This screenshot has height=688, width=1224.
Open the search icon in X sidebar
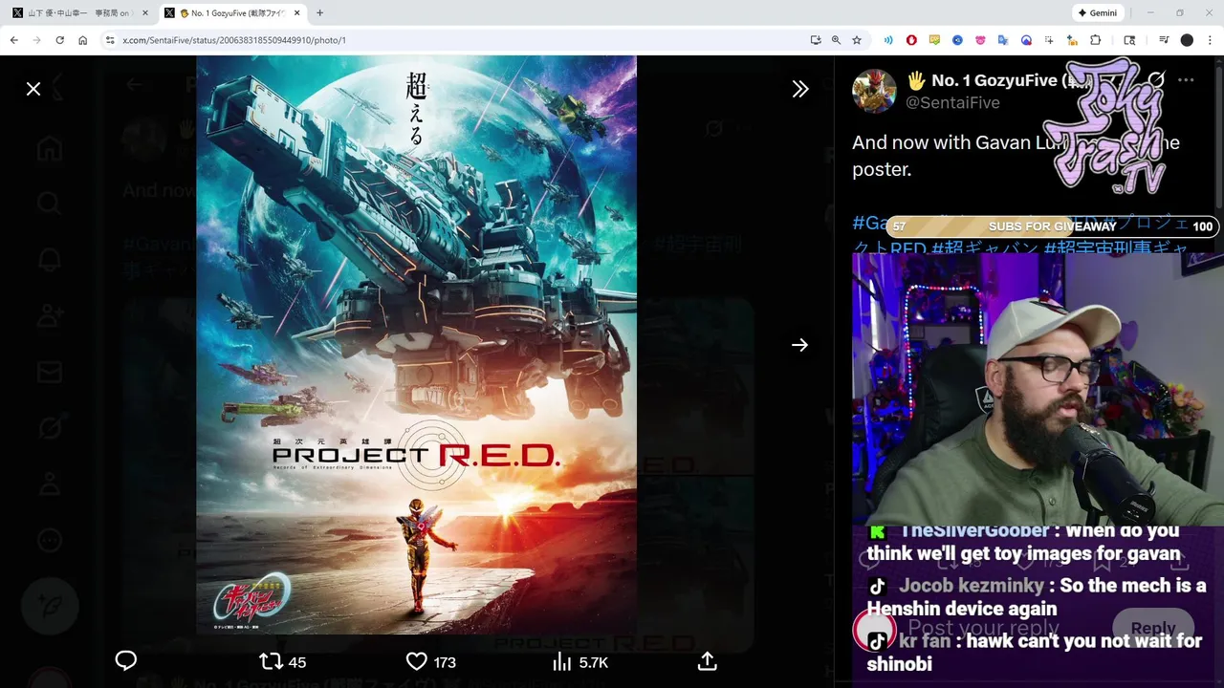(x=50, y=203)
